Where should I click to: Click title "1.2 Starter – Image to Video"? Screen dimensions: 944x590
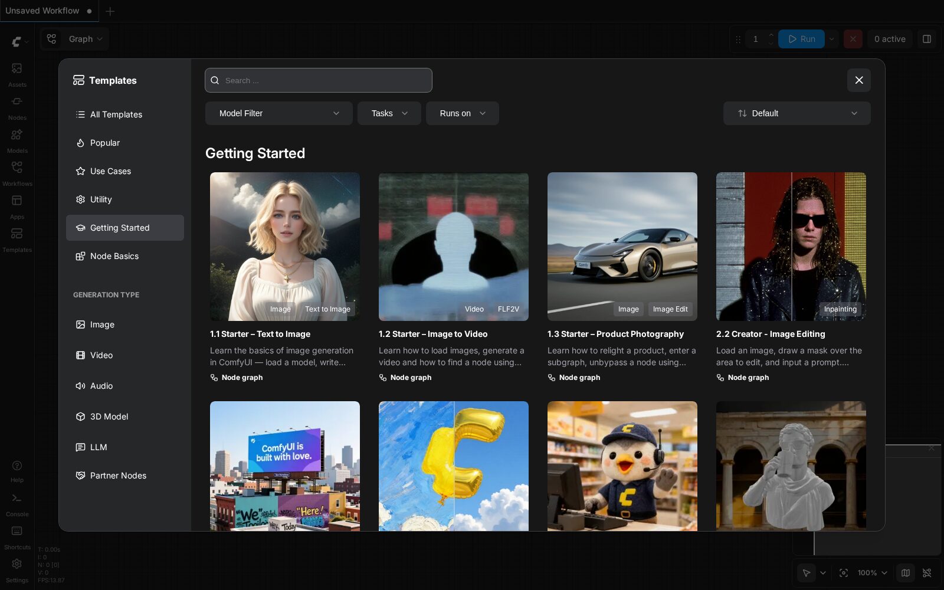pyautogui.click(x=433, y=334)
